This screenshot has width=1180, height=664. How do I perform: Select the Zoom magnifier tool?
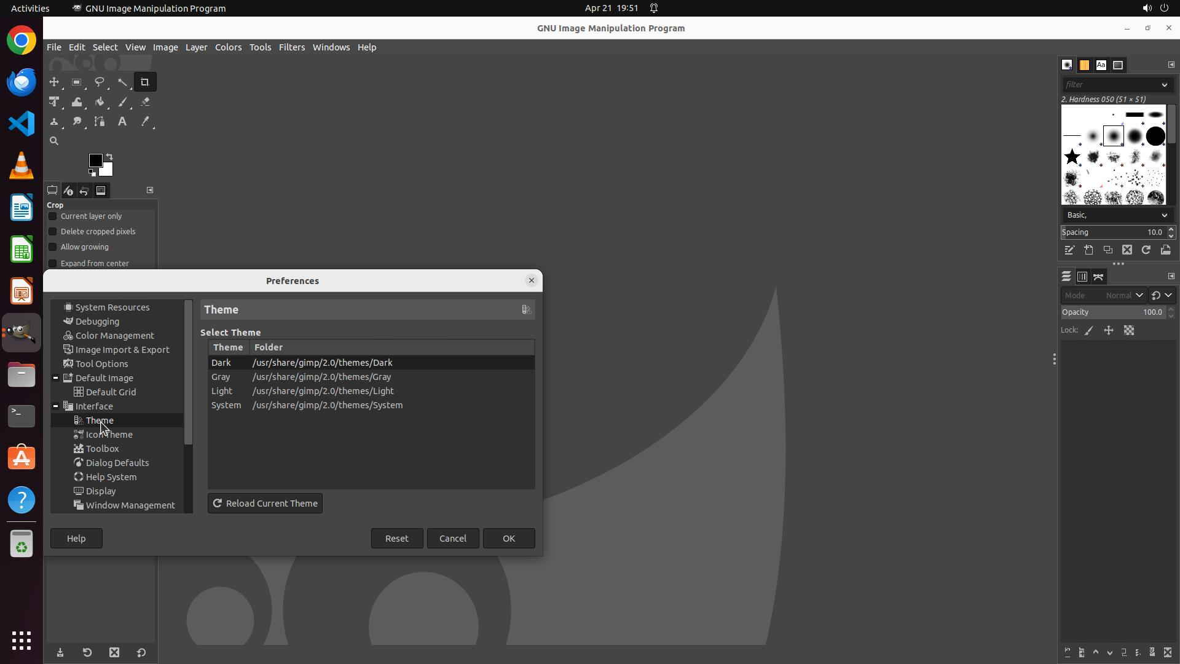(54, 141)
